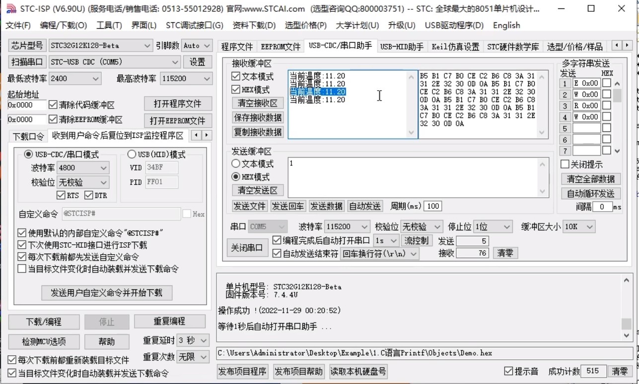Toggle the RTS checkbox
Viewport: 639px width, 384px height.
(x=61, y=195)
